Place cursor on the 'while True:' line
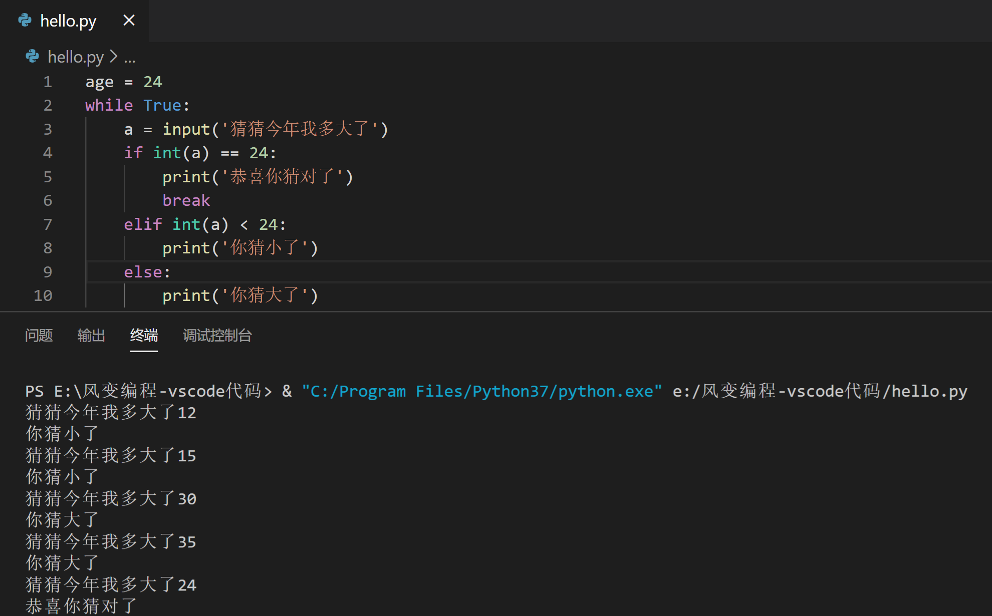The image size is (992, 616). coord(137,105)
